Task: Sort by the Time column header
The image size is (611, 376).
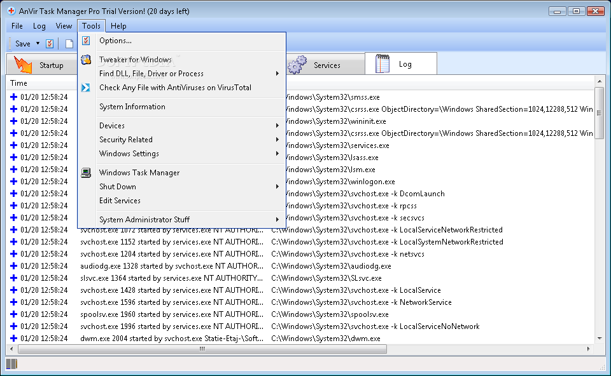Action: (18, 83)
